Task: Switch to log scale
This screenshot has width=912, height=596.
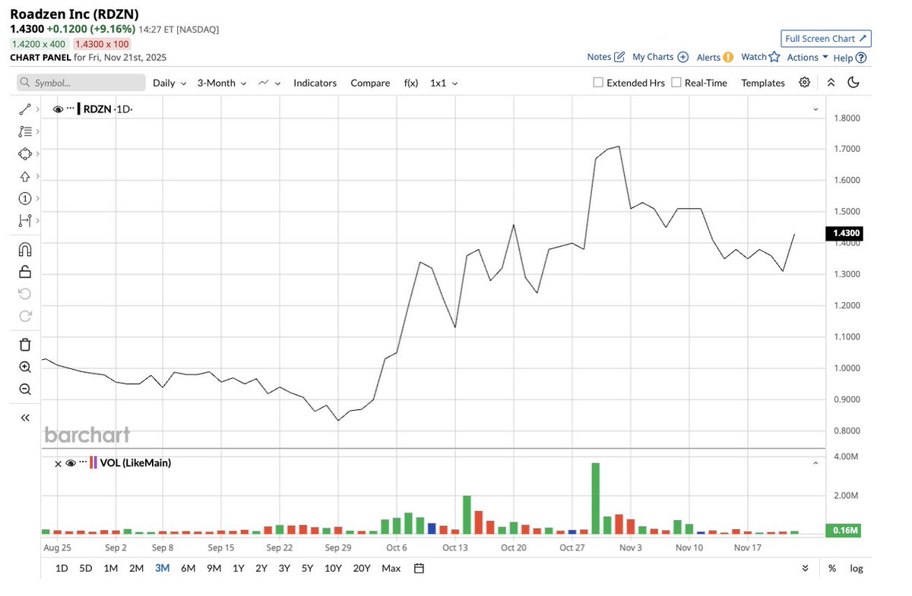Action: point(857,568)
